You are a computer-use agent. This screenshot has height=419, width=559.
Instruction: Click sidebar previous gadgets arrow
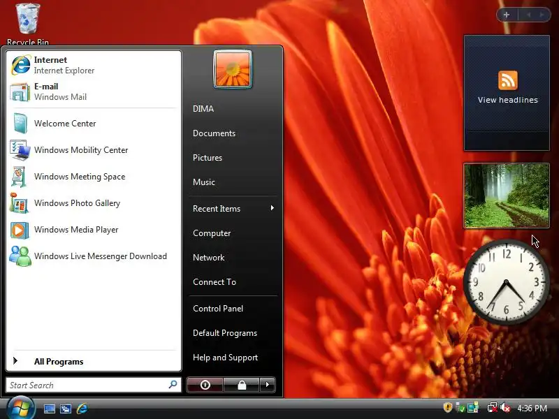[529, 15]
